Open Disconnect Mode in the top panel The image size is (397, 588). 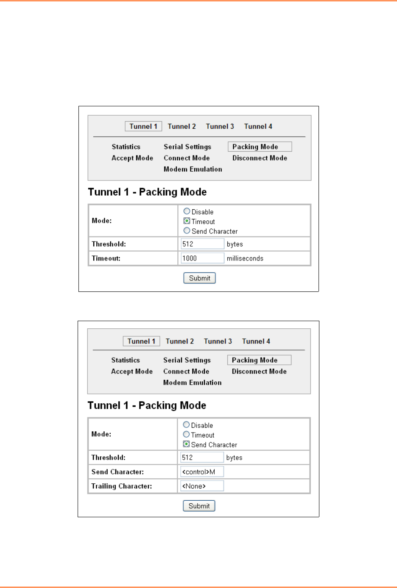[260, 158]
